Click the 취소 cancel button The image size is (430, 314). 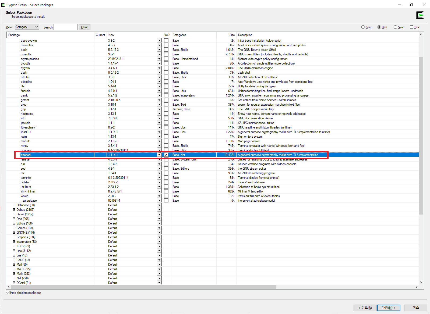416,308
